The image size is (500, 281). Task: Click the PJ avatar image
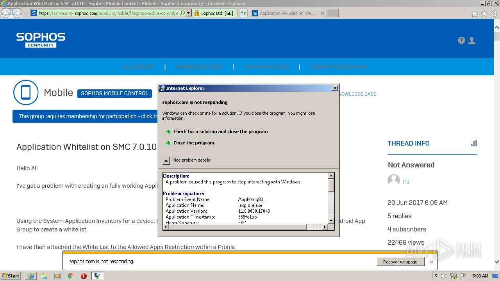click(394, 180)
